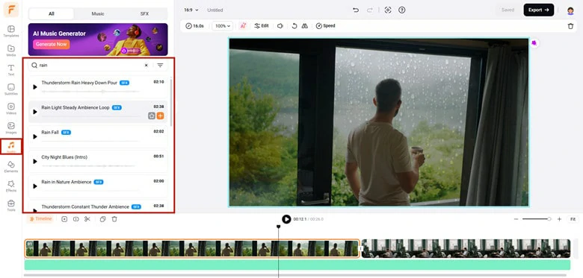Favorite the Rain Light Steady Ambience Loop track
The height and width of the screenshot is (278, 583).
(x=151, y=116)
